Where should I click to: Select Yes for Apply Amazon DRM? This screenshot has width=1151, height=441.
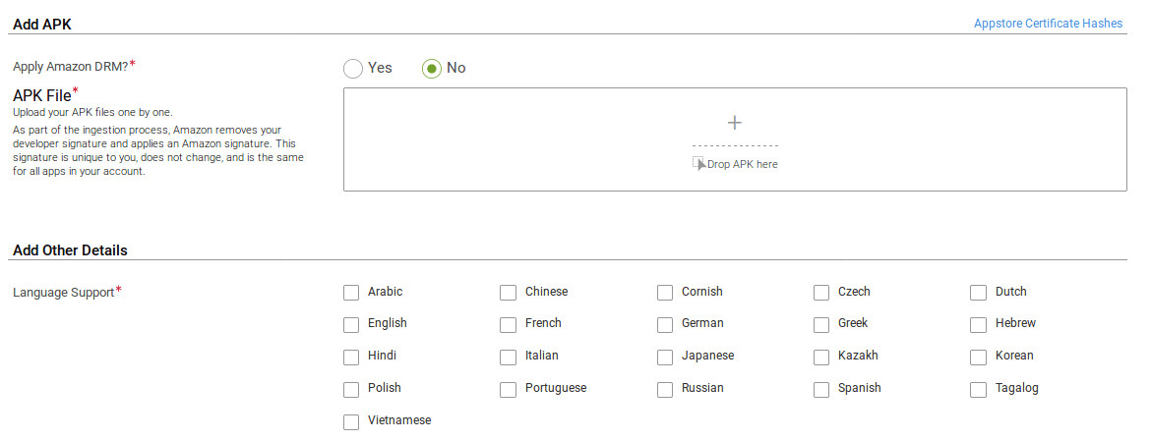(x=353, y=69)
